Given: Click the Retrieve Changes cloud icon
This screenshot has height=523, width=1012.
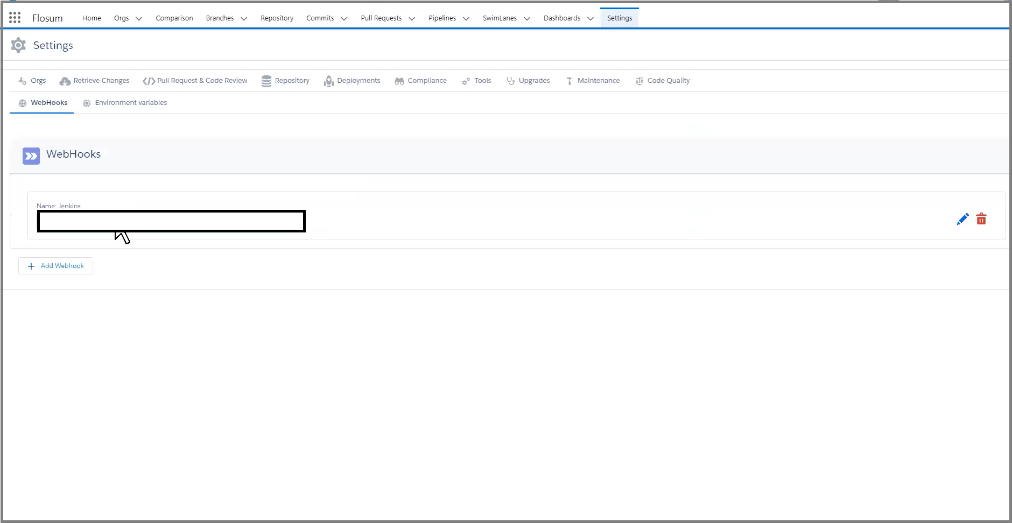Looking at the screenshot, I should point(65,81).
